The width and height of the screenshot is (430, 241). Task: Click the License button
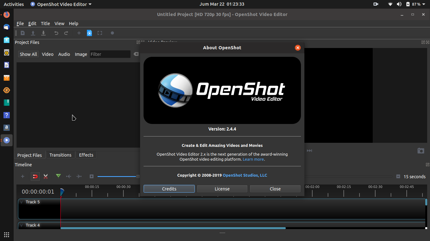coord(222,189)
